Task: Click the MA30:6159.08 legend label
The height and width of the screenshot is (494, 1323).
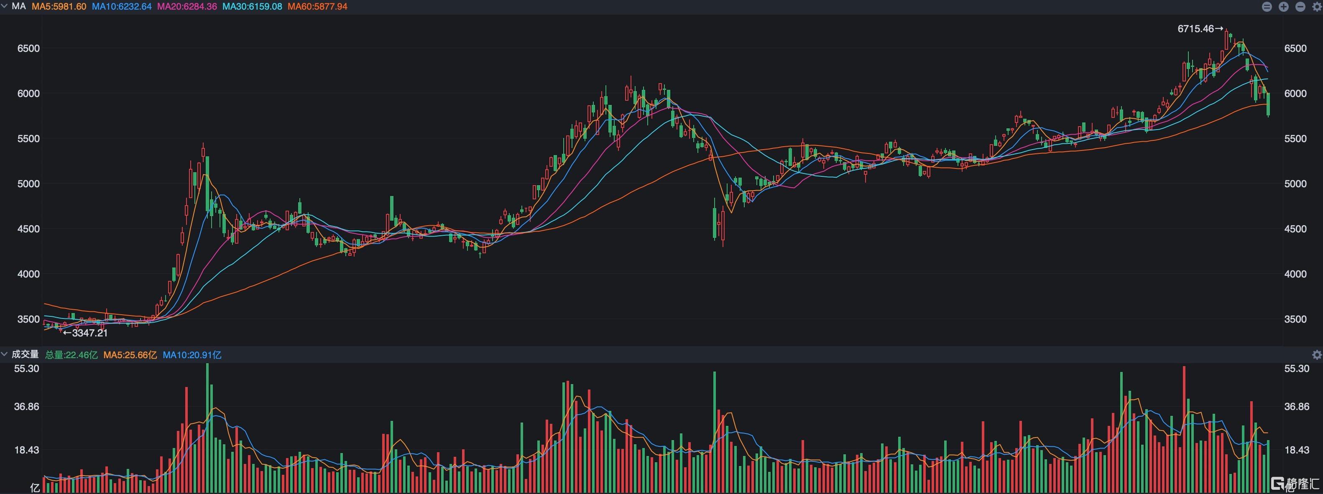Action: pos(252,7)
